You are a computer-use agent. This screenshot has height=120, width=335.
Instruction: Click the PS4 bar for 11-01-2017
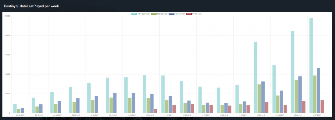point(170,105)
